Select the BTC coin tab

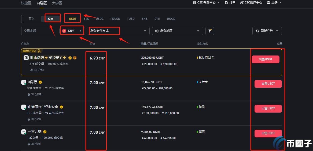(86, 19)
